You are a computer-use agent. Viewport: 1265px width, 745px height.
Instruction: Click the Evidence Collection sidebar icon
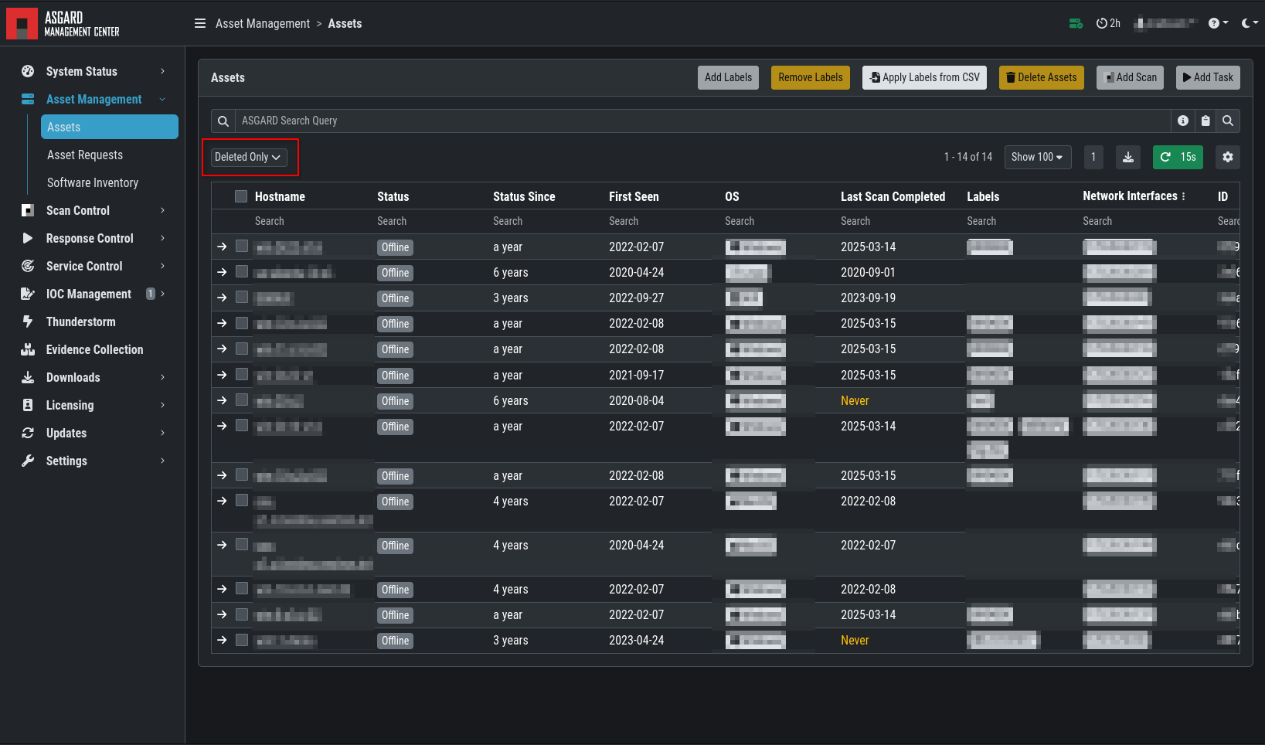tap(28, 349)
